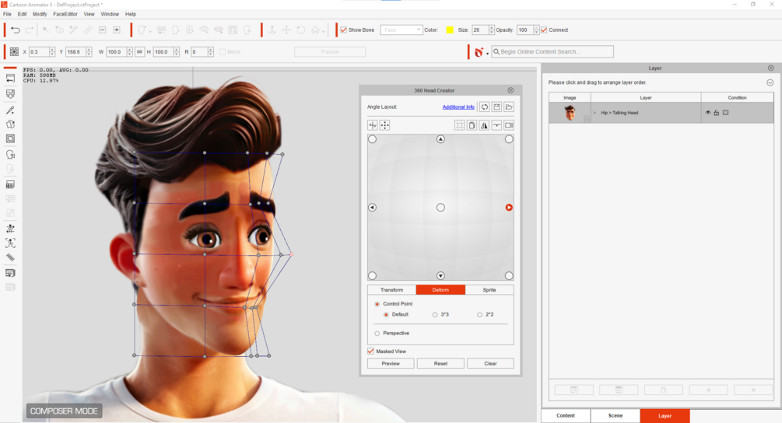Select the top up-arrow angle point
The height and width of the screenshot is (423, 782).
click(x=440, y=139)
